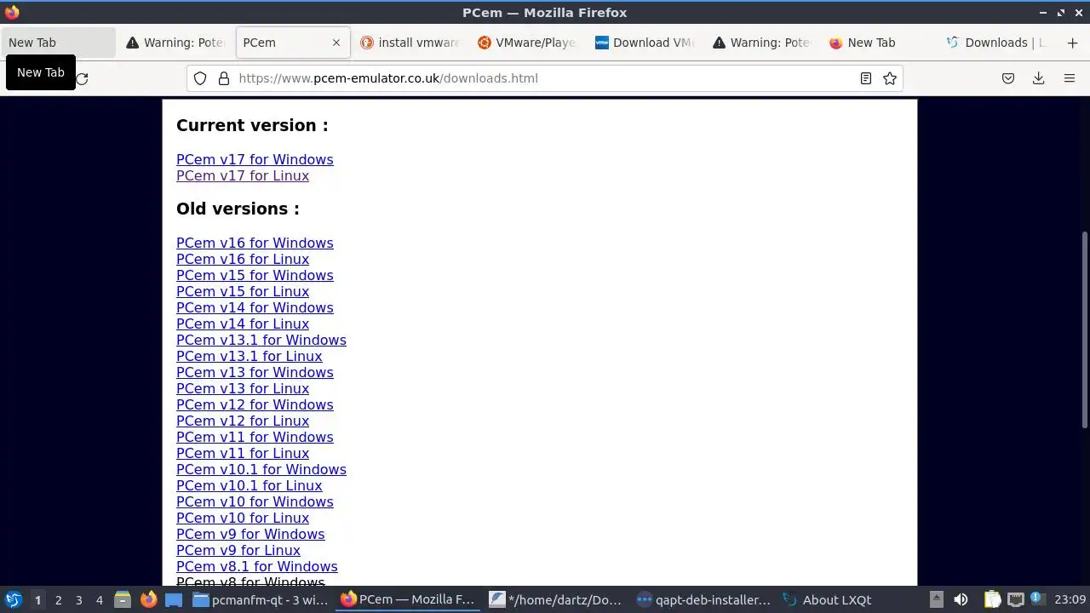Image resolution: width=1090 pixels, height=613 pixels.
Task: Launch Firefox from panel quicklaunch icon
Action: click(148, 599)
